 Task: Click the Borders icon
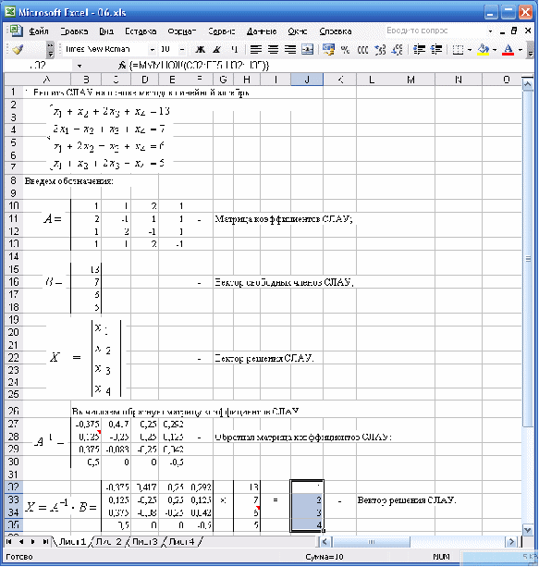pos(458,50)
